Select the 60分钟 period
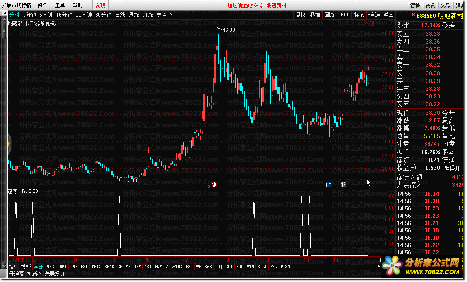 pyautogui.click(x=103, y=15)
